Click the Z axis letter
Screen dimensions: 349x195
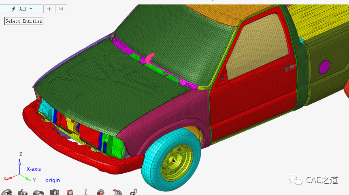pos(21,154)
